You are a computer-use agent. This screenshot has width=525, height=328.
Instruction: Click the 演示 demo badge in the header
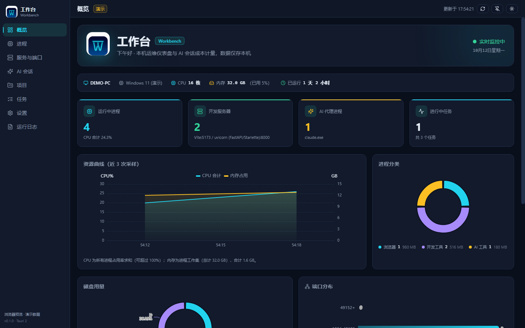[100, 9]
